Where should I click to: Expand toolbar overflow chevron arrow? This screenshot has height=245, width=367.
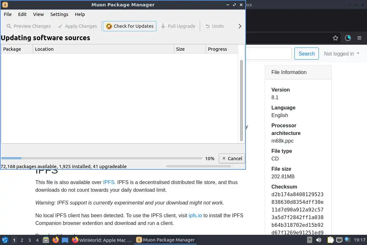point(240,26)
